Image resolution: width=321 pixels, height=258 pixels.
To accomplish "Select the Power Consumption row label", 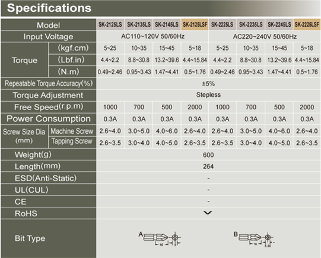I will [49, 119].
